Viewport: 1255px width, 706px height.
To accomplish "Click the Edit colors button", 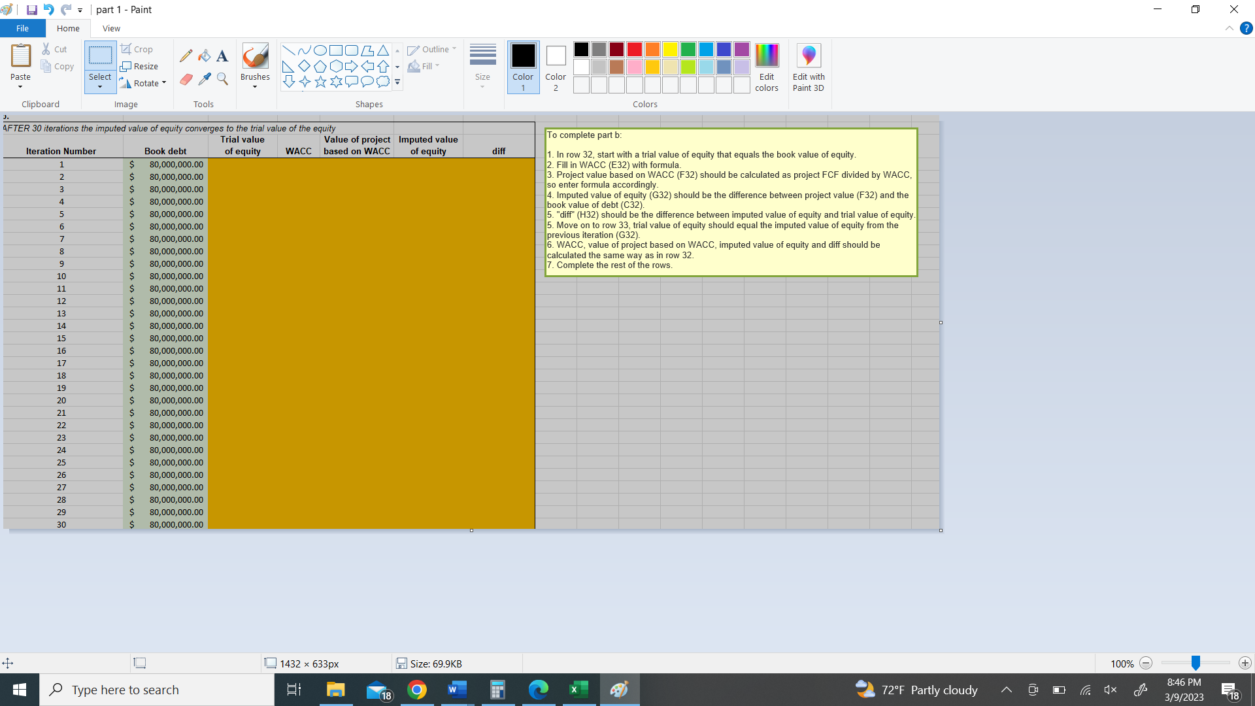I will pyautogui.click(x=766, y=65).
